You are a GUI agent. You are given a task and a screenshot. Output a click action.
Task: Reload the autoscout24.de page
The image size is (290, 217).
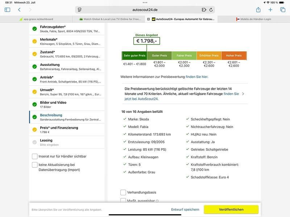(211, 10)
